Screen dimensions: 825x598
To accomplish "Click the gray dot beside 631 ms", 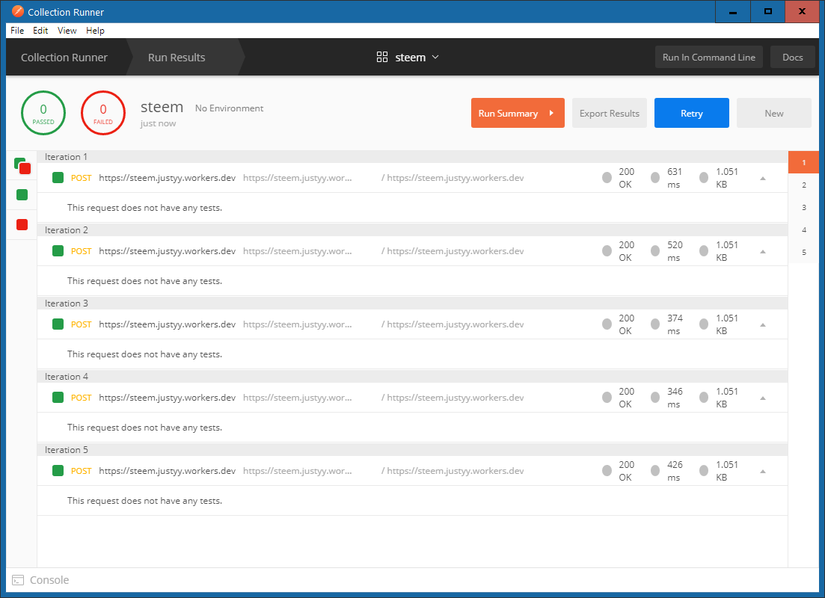I will point(655,178).
